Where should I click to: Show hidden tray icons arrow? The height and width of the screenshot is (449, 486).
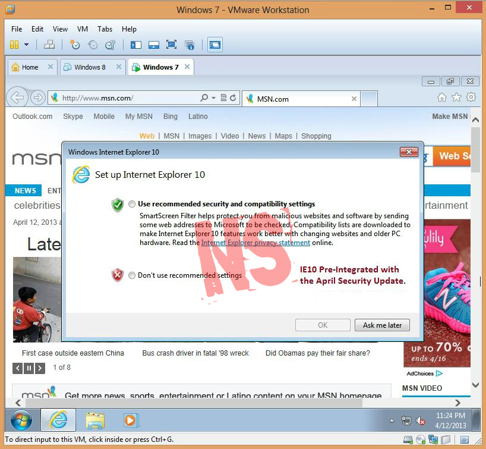[392, 421]
